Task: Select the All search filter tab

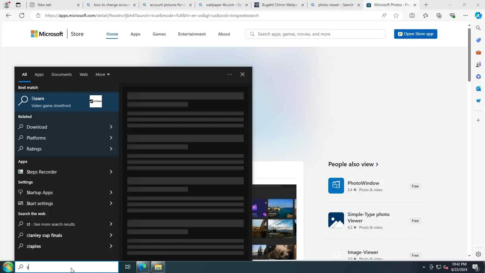Action: click(x=24, y=74)
